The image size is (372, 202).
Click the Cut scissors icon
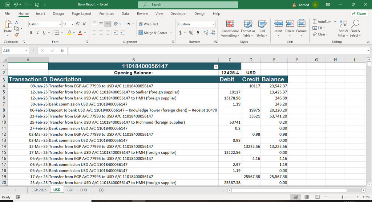[17, 22]
